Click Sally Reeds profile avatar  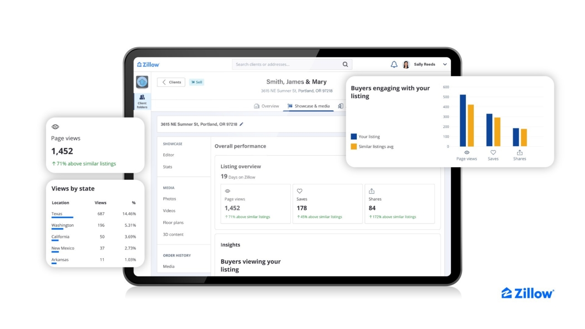pos(406,64)
